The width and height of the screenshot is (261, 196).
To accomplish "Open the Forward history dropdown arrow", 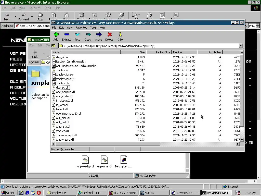I will pos(32,17).
